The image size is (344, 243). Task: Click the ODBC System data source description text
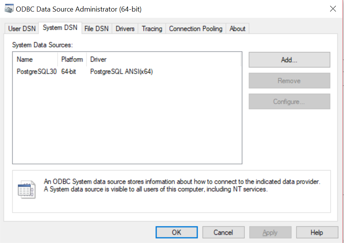(182, 186)
